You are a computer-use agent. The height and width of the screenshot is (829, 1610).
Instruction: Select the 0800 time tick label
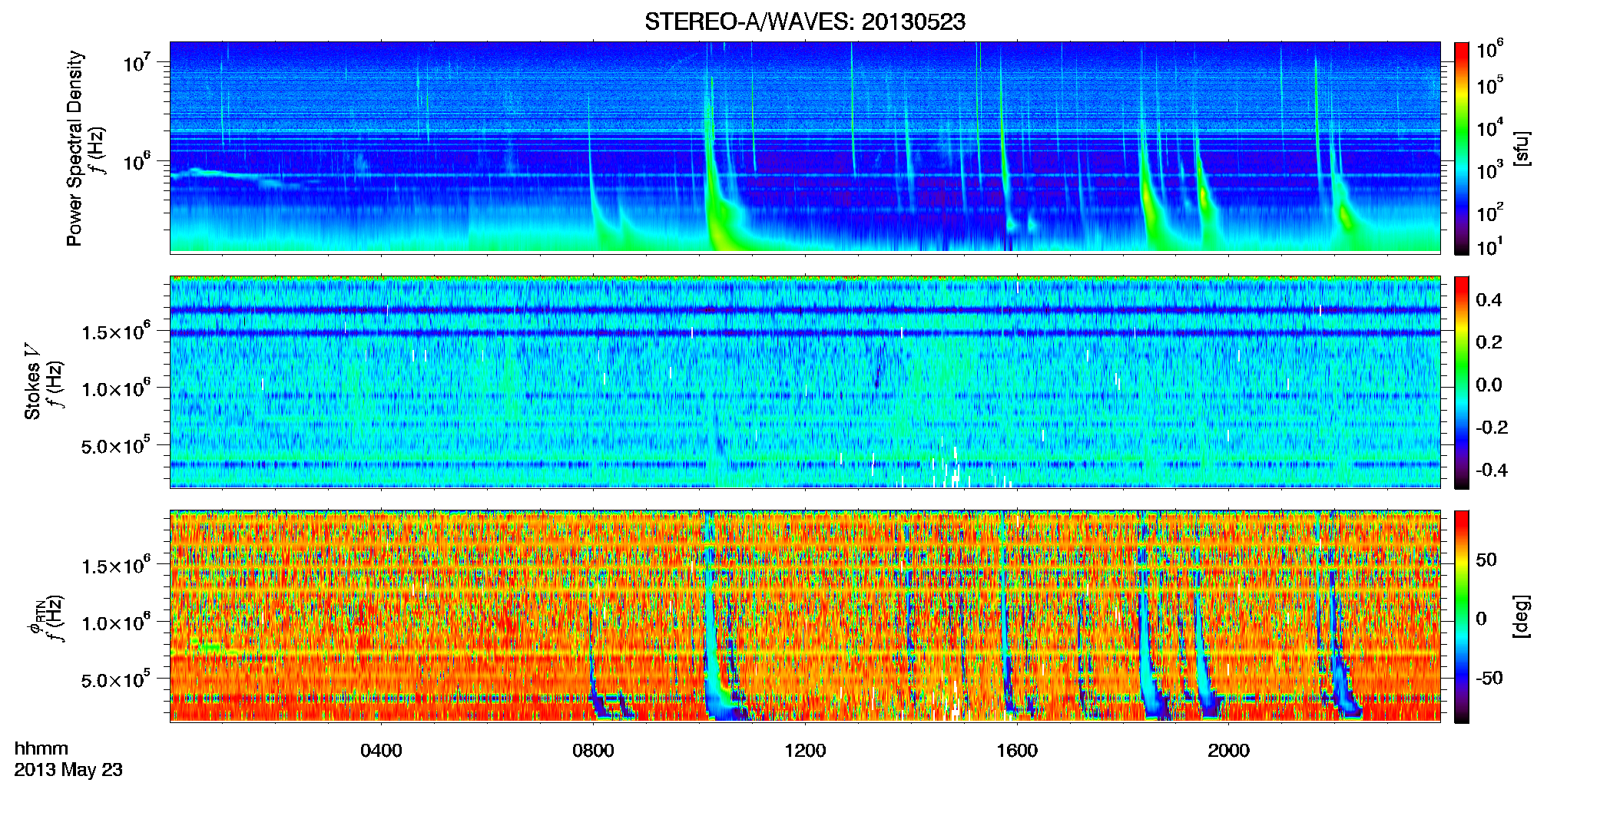coord(593,751)
